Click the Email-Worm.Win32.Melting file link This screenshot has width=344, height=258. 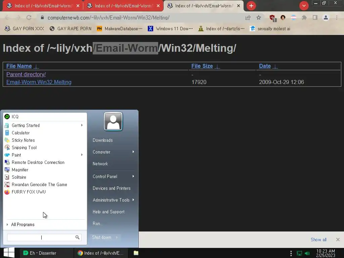(39, 82)
